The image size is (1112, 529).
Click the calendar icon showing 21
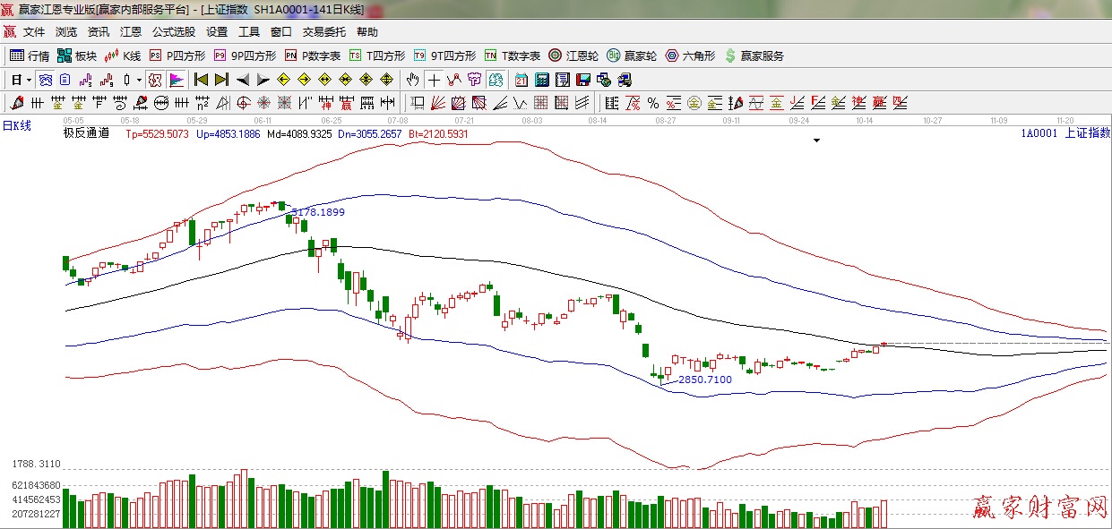521,80
